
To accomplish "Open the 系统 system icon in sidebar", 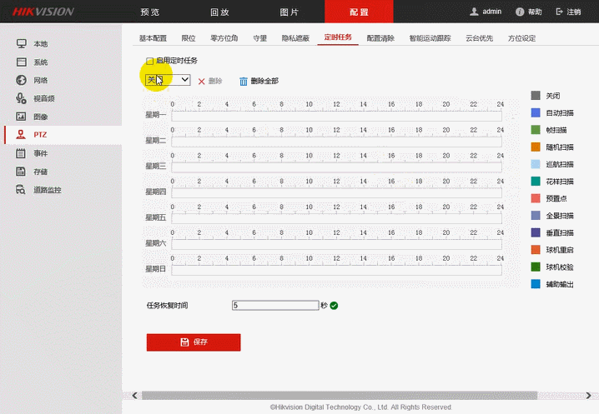I will [22, 62].
